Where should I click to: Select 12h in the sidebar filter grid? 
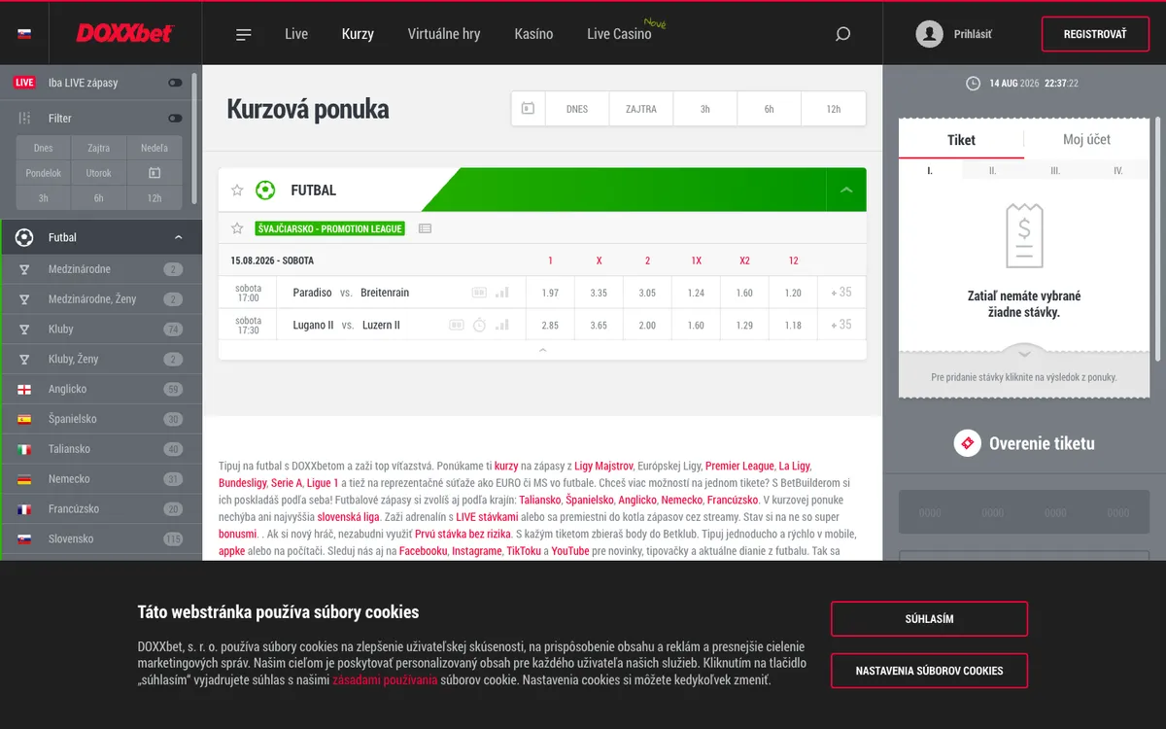[154, 198]
